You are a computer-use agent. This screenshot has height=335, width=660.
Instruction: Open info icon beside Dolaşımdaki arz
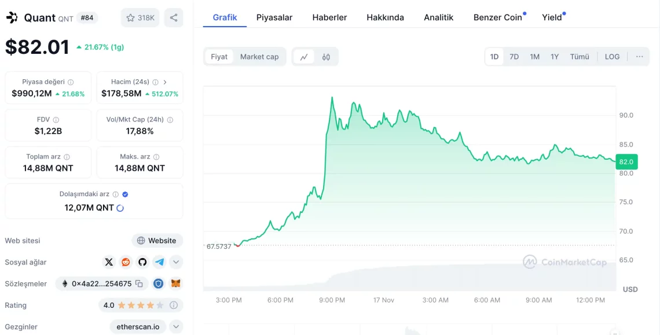tap(115, 194)
